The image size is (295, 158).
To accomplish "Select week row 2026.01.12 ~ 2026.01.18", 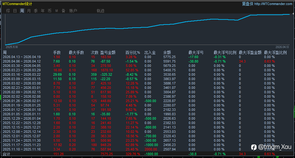I will pyautogui.click(x=147, y=110).
